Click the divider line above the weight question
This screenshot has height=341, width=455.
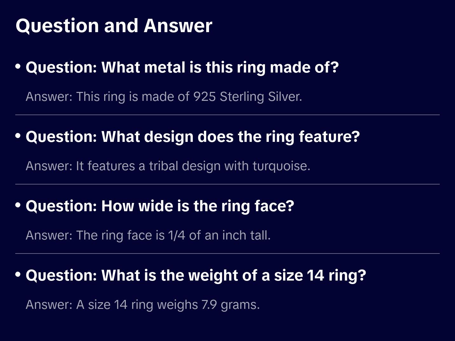[x=227, y=254]
